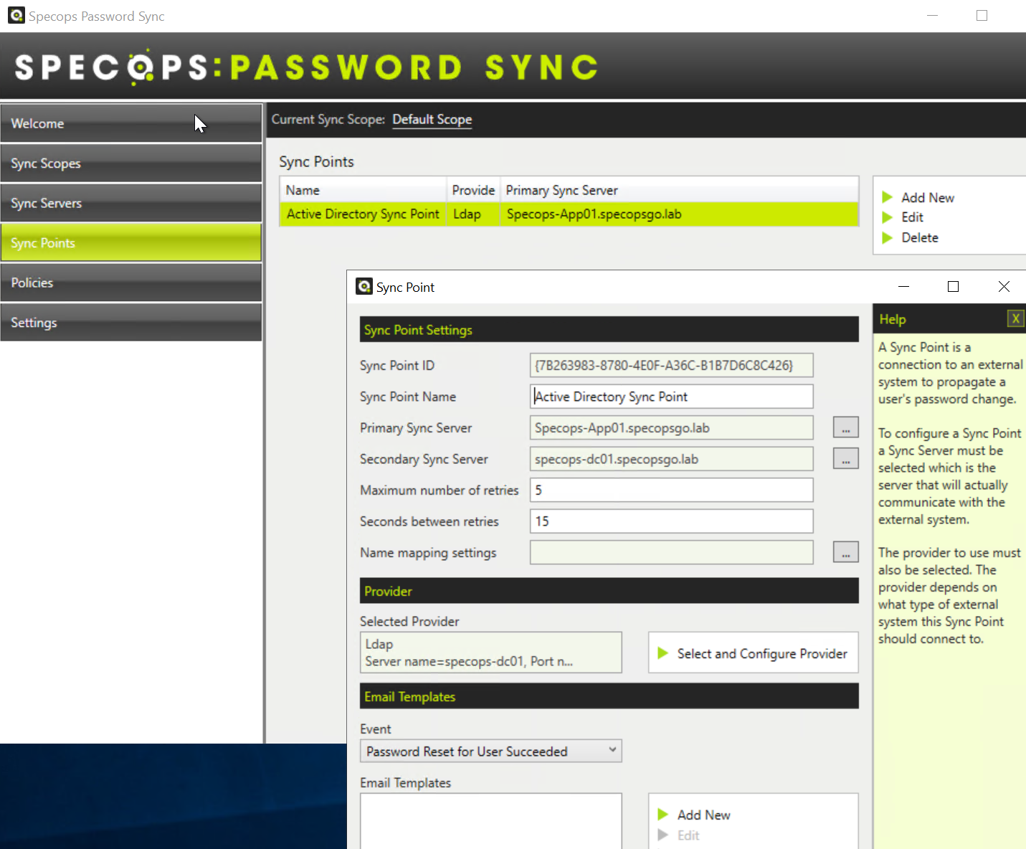Click Specops-App01.specopsgo.lab cell in table
The image size is (1026, 849).
594,214
